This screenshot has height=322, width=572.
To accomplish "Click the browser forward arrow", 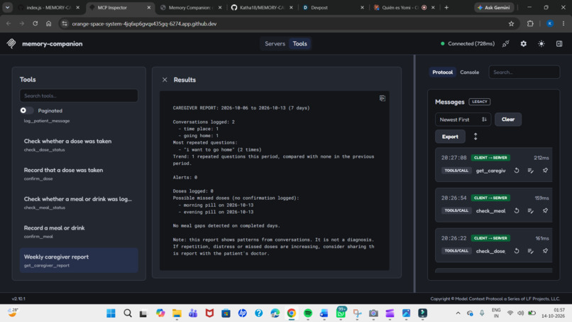I will pos(22,23).
